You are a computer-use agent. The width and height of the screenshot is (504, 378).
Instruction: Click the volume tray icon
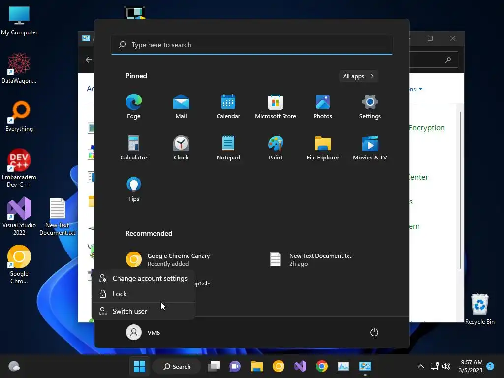(446, 366)
